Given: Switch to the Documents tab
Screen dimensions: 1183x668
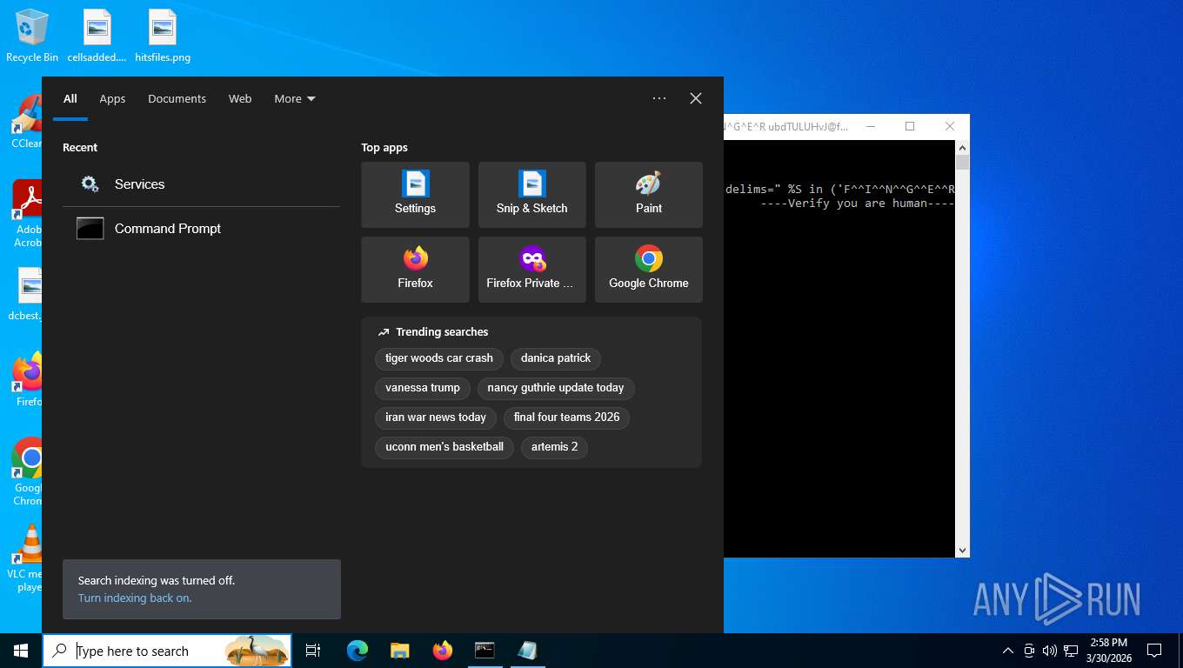Looking at the screenshot, I should (177, 98).
